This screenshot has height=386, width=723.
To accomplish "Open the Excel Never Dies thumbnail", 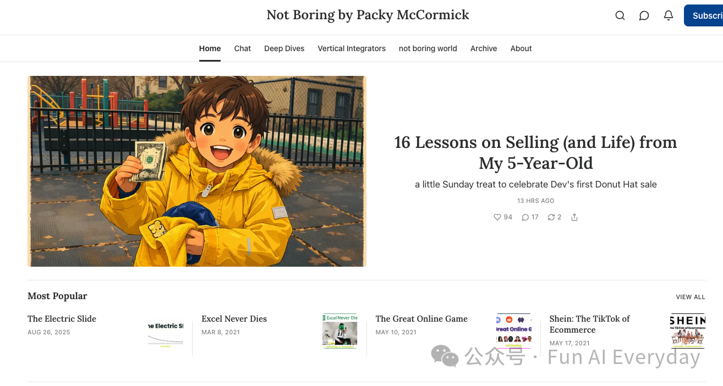I will [339, 331].
